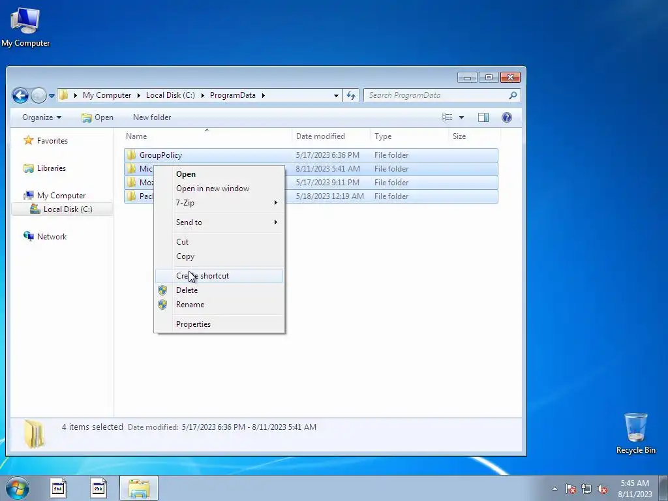Click the Back navigation arrow
Image resolution: width=668 pixels, height=501 pixels.
tap(20, 95)
